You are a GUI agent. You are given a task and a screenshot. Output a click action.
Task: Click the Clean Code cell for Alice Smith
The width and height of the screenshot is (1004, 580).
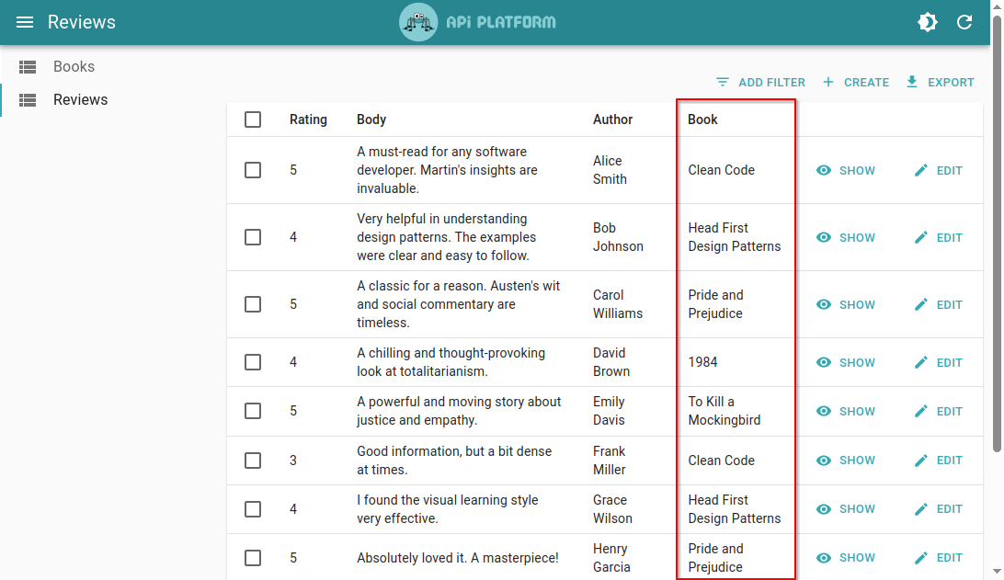[x=721, y=170]
